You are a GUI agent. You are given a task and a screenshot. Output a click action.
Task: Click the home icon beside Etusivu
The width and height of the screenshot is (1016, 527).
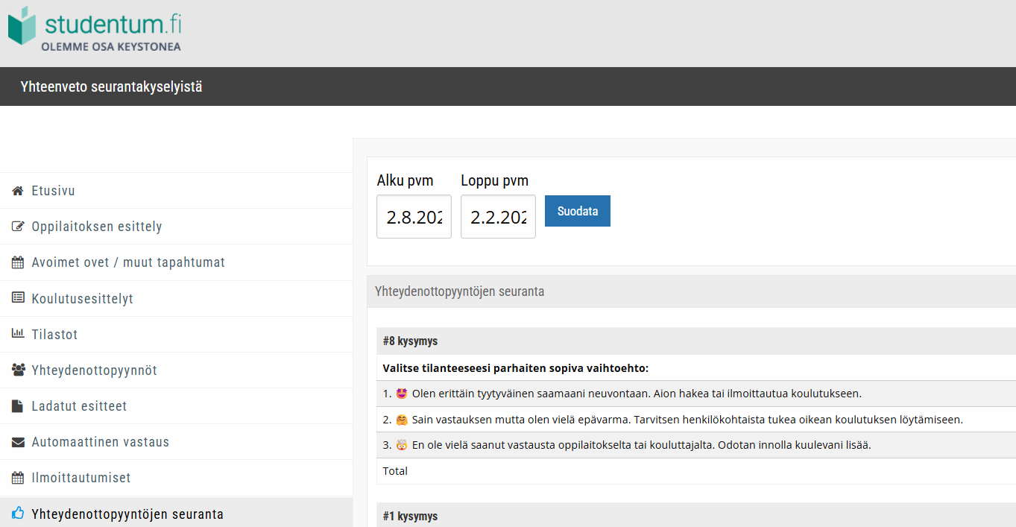[x=18, y=191]
